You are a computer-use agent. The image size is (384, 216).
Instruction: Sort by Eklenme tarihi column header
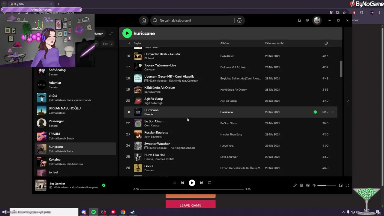[274, 43]
